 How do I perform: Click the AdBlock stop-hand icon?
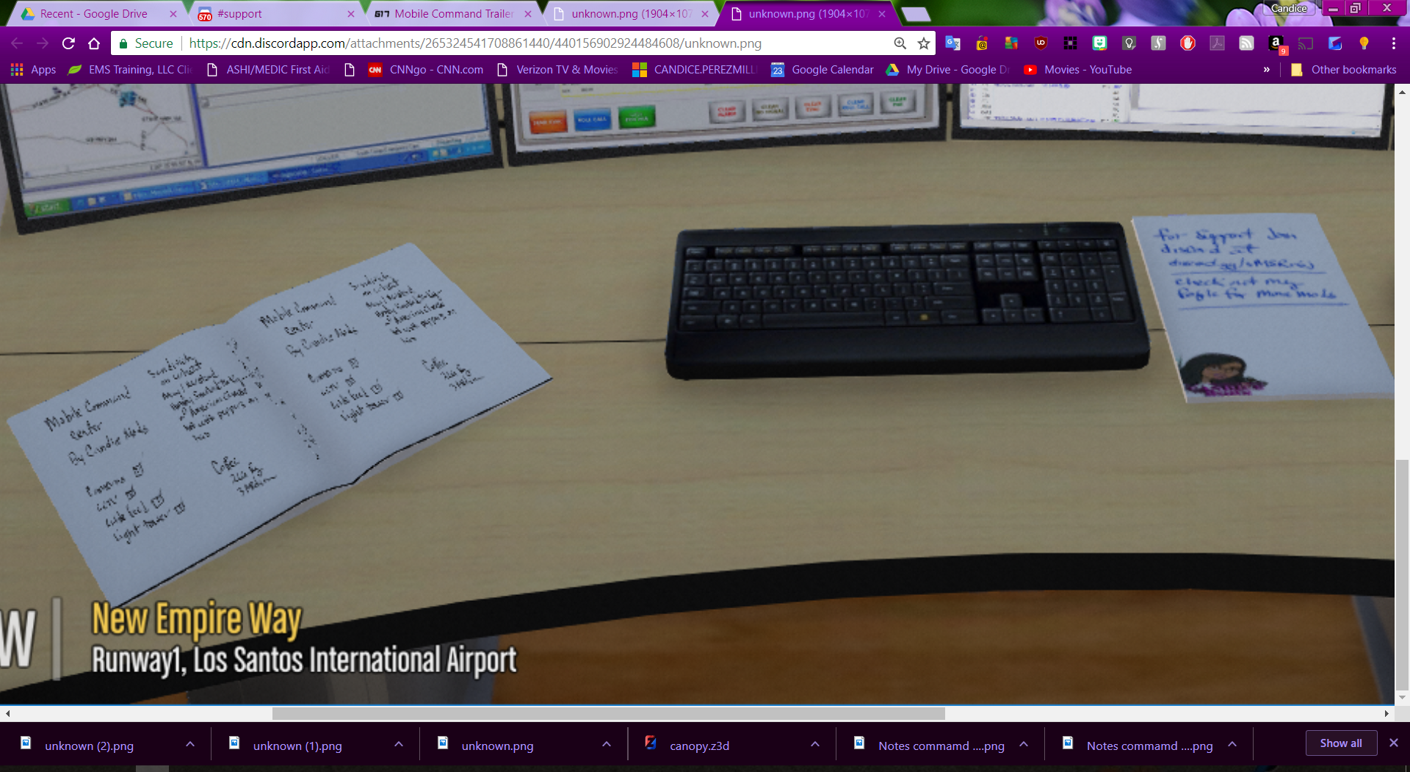point(1187,43)
